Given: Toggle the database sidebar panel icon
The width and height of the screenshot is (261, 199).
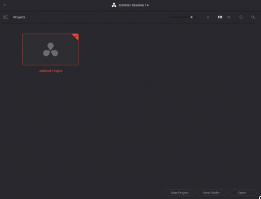Looking at the screenshot, I should point(6,17).
